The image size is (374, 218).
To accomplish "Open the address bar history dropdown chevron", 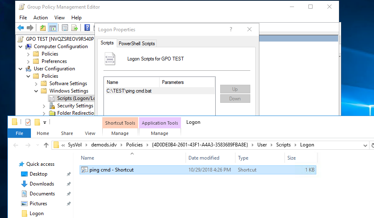I will point(365,146).
